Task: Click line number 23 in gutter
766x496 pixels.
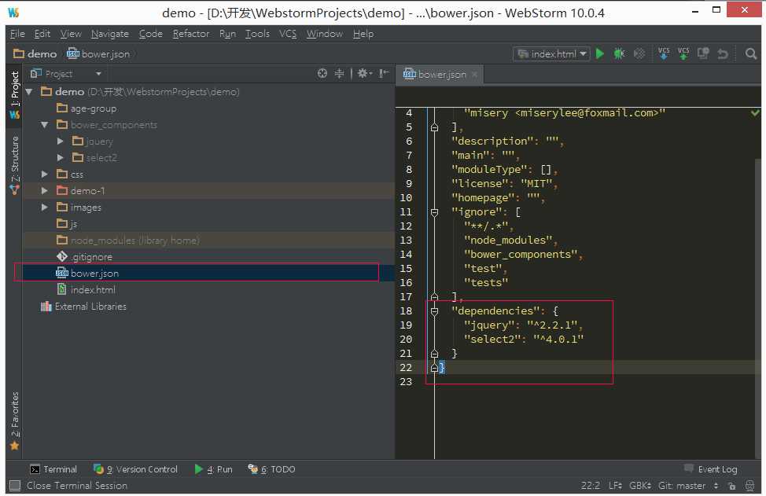Action: coord(406,382)
